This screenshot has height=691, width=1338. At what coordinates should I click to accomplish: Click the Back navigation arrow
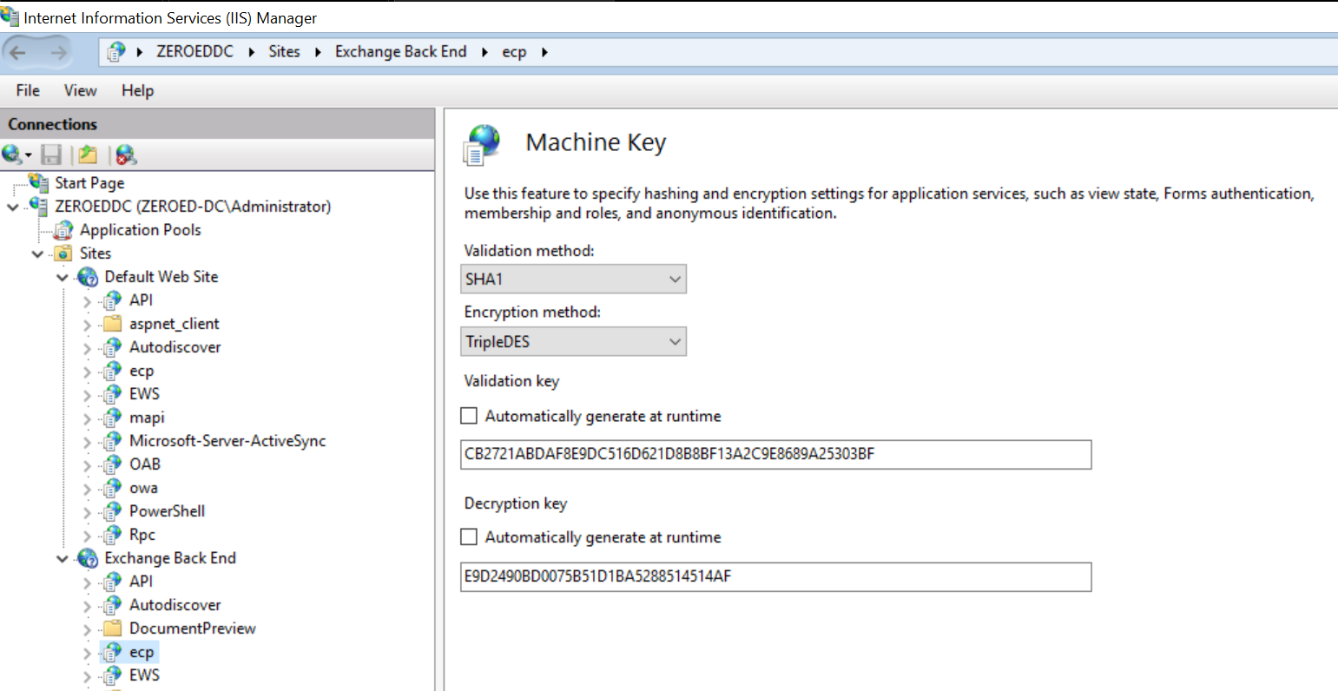tap(18, 53)
